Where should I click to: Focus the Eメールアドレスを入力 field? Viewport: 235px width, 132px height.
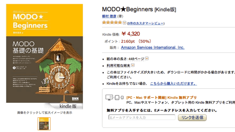pos(142,117)
